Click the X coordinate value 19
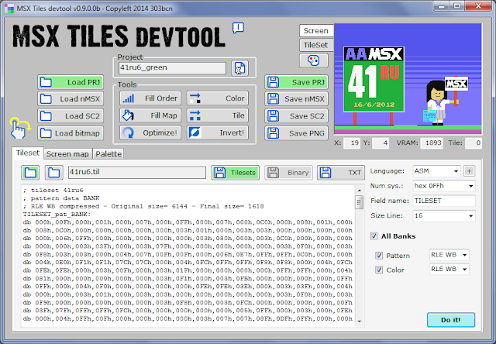 click(352, 143)
